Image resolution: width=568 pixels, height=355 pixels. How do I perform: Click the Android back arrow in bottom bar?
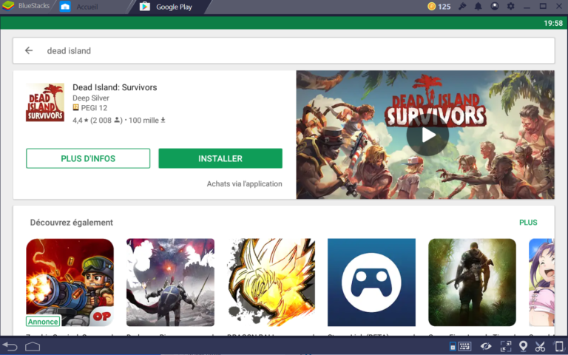click(10, 347)
